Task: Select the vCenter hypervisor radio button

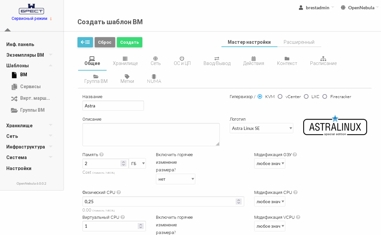Action: pyautogui.click(x=280, y=96)
